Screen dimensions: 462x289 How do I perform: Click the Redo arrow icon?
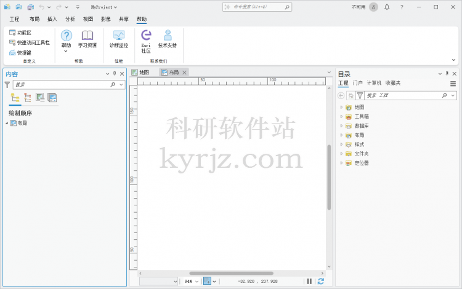pos(59,7)
